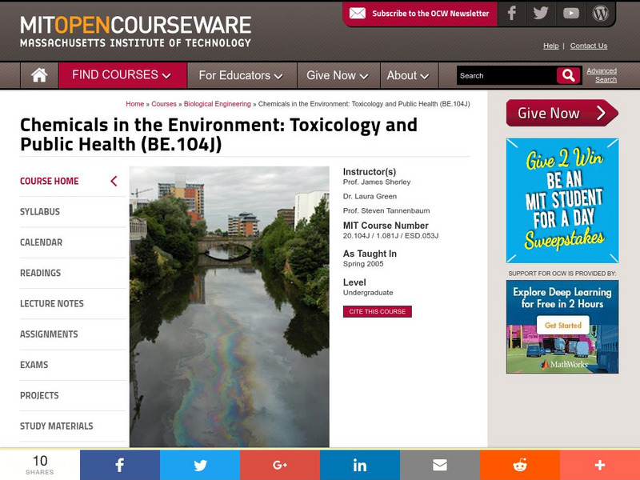
Task: Click the Contact Us link
Action: (589, 46)
